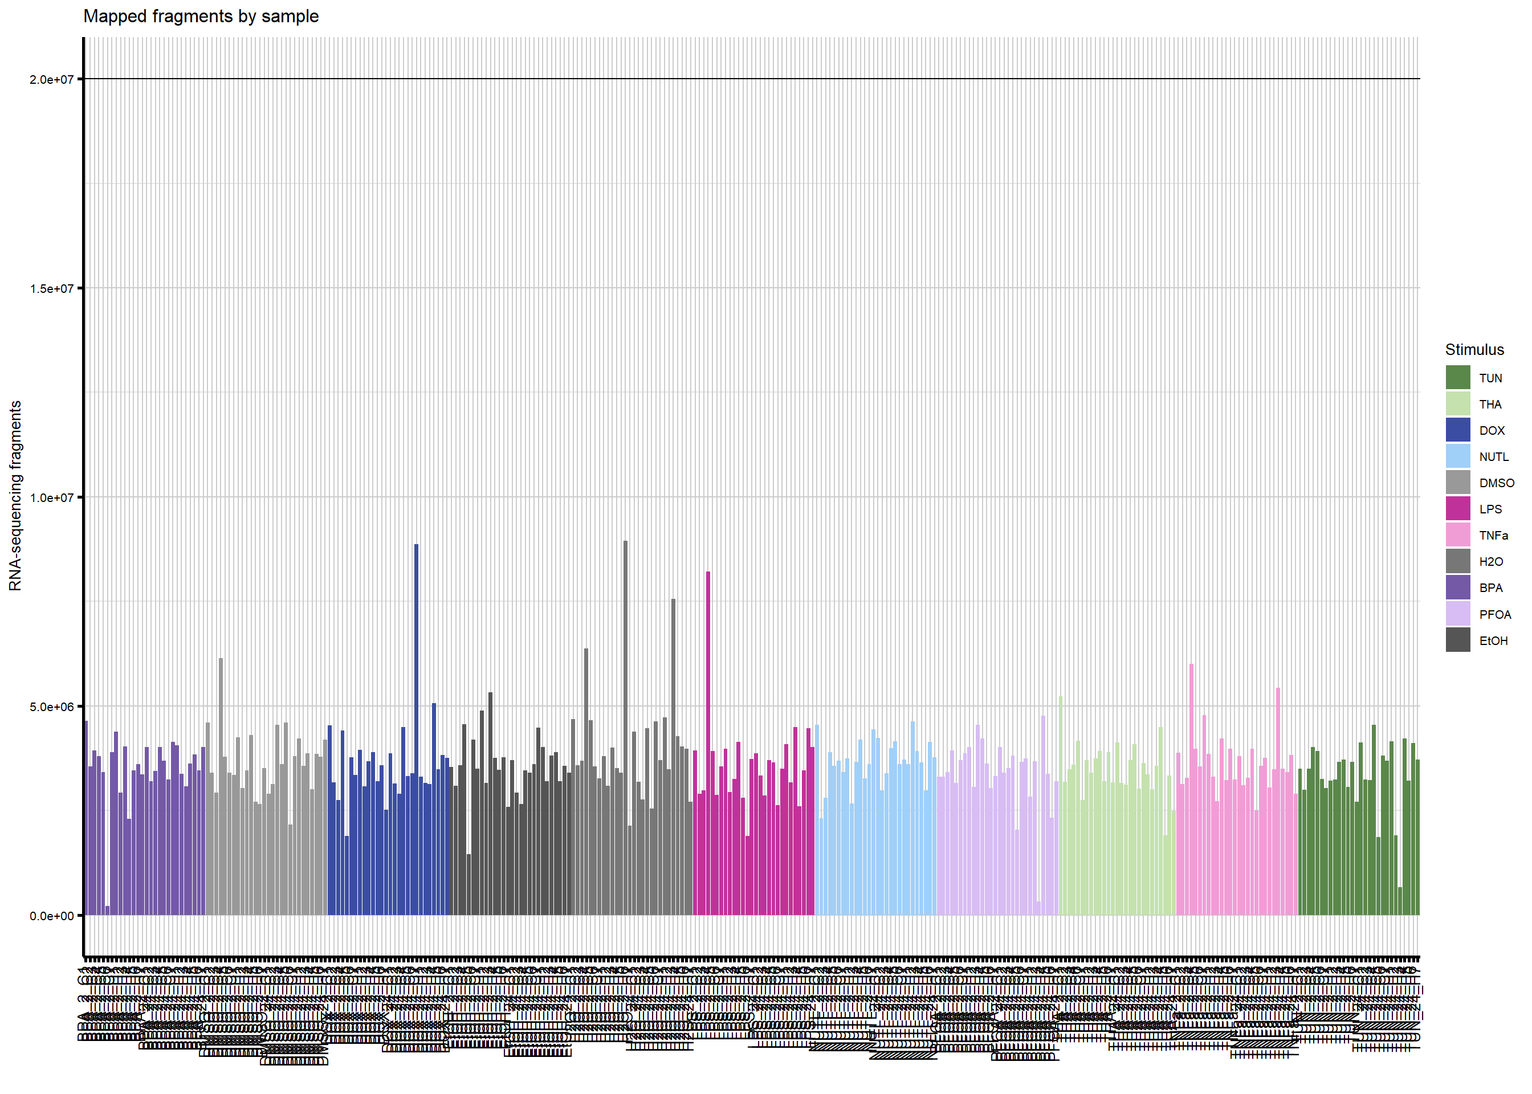Select the PFOA lavender legend swatch
The height and width of the screenshot is (1094, 1532).
point(1457,614)
